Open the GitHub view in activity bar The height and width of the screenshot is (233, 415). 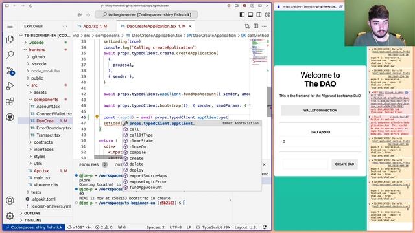(10, 117)
